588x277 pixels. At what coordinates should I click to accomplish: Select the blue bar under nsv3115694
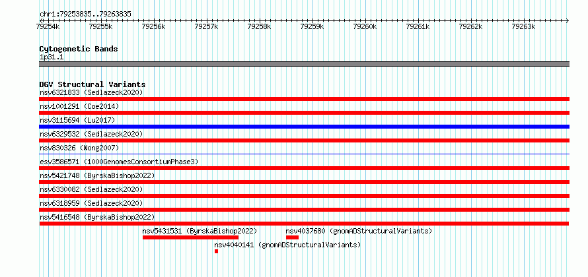305,127
